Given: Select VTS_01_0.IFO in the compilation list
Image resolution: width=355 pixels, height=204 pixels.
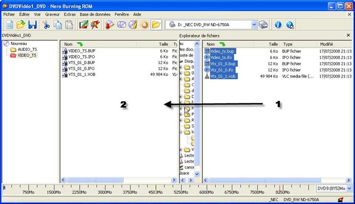Looking at the screenshot, I should (x=82, y=69).
